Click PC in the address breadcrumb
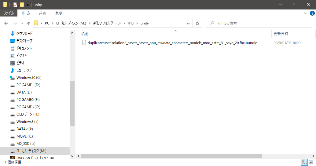This screenshot has height=166, width=316. 47,23
